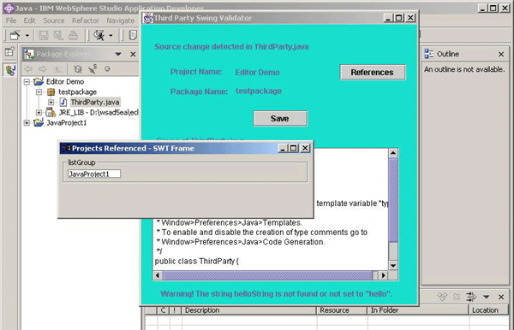Click Package Explorer Forward arrow
This screenshot has width=514, height=330.
(43, 68)
